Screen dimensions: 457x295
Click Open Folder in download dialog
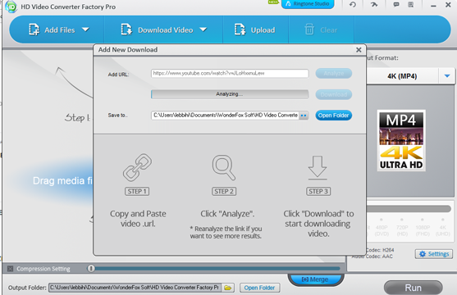[x=334, y=116]
